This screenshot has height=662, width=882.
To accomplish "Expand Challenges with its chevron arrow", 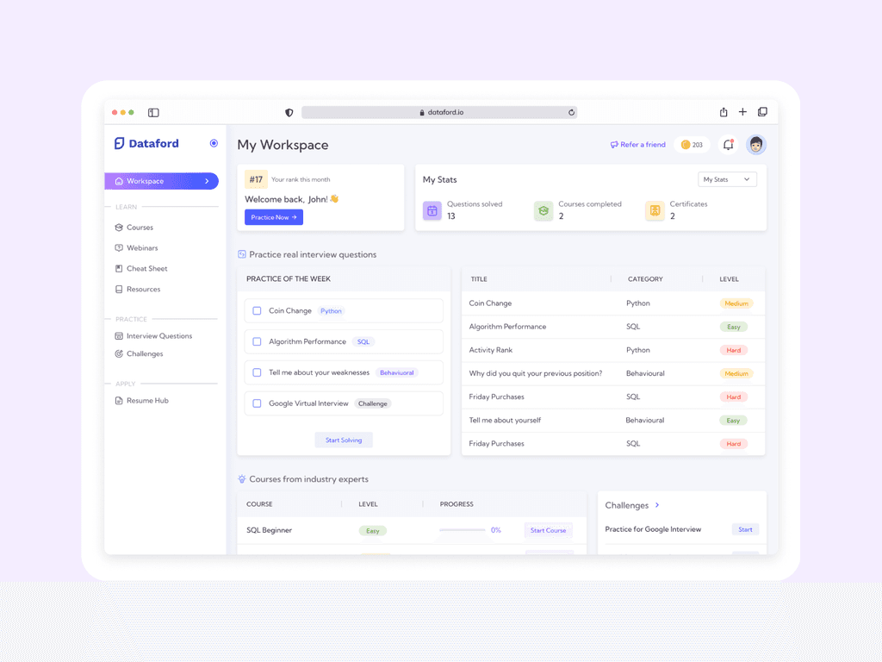I will click(x=657, y=505).
